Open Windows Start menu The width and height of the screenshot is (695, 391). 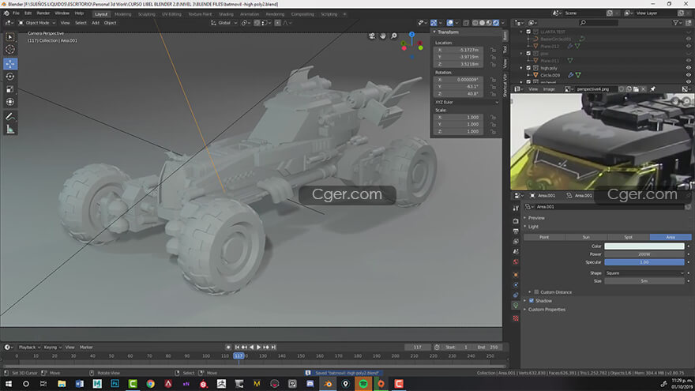(8, 383)
